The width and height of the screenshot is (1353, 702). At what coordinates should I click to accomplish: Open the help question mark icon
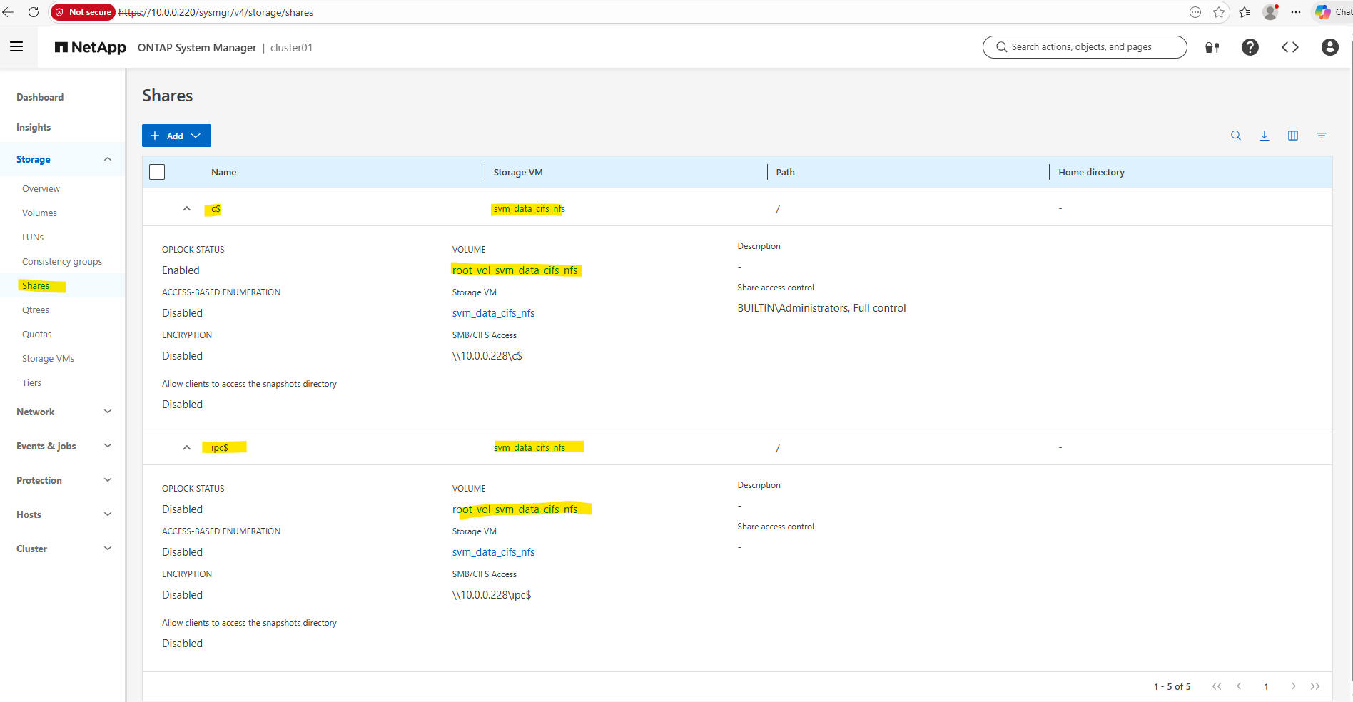click(x=1250, y=47)
